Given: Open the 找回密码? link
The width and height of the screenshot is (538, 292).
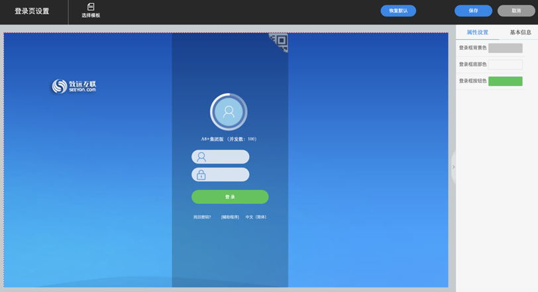Looking at the screenshot, I should tap(202, 217).
